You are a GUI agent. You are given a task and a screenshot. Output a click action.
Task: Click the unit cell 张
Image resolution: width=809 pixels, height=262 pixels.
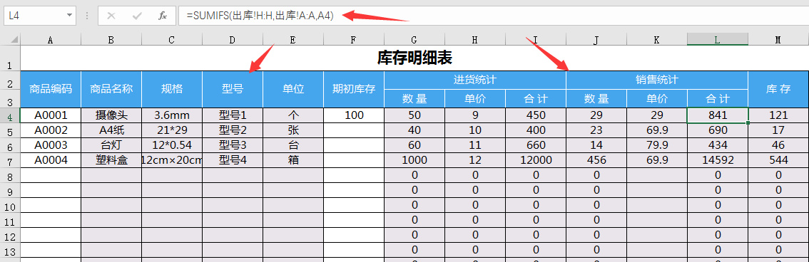(293, 130)
